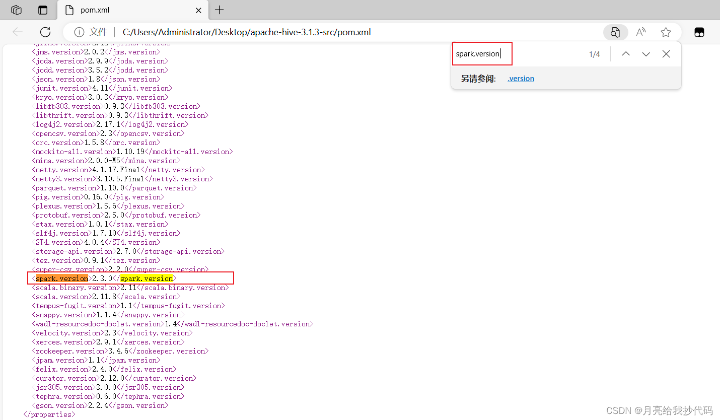Click the slf4j.version 1.7.10 line
The height and width of the screenshot is (420, 720).
point(106,233)
